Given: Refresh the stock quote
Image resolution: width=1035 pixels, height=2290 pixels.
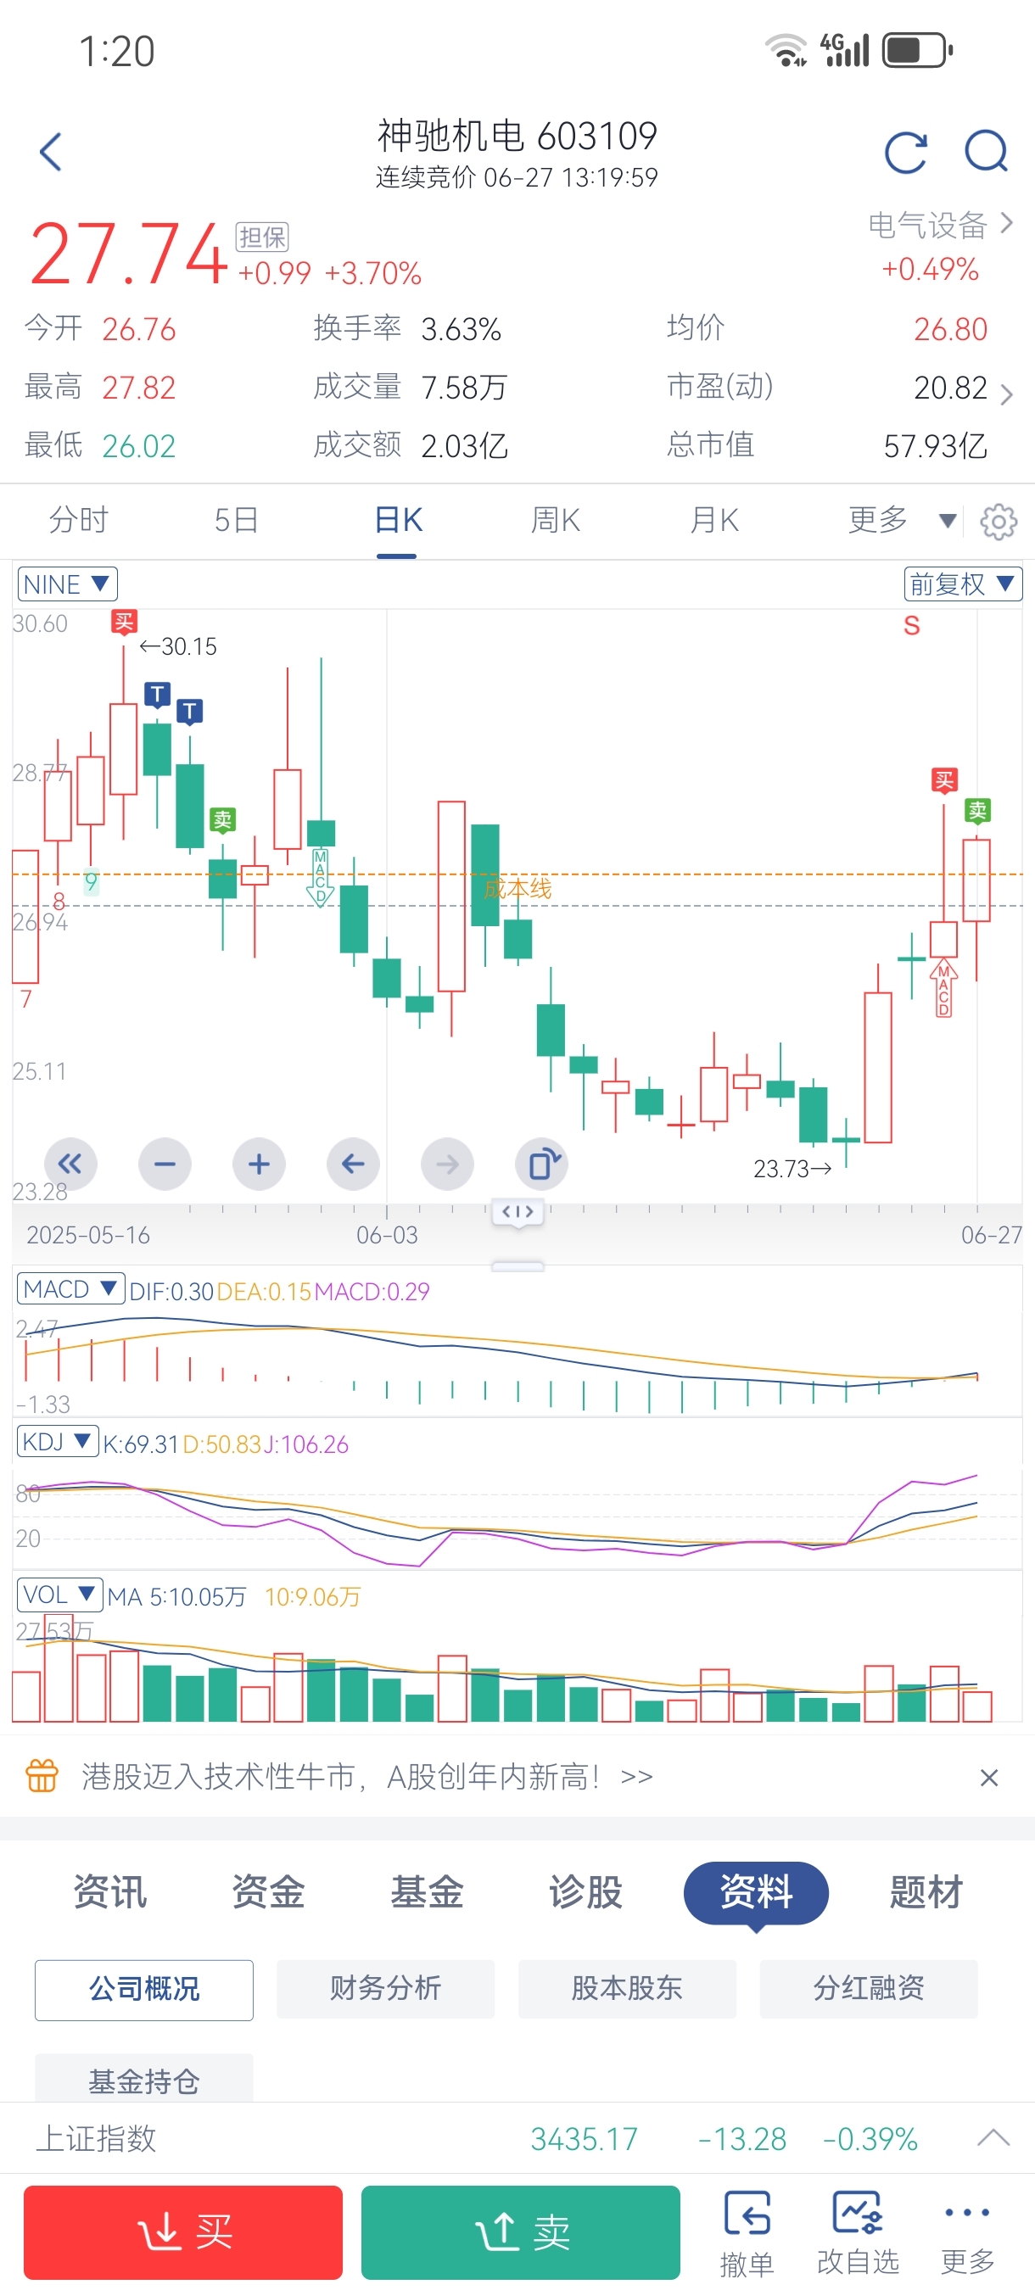Looking at the screenshot, I should pos(906,152).
